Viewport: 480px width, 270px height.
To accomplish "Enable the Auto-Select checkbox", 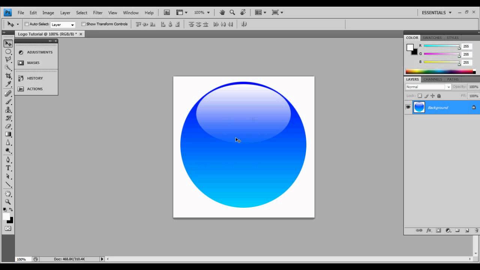I will tap(27, 24).
